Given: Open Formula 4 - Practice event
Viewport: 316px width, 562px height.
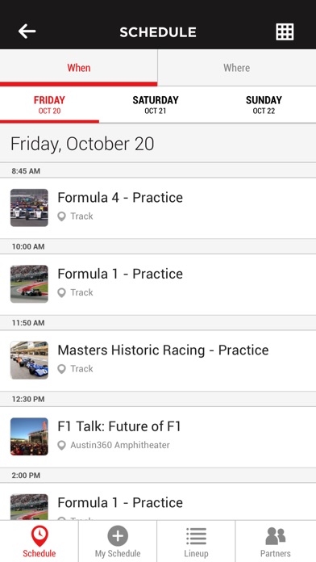Looking at the screenshot, I should tap(158, 208).
